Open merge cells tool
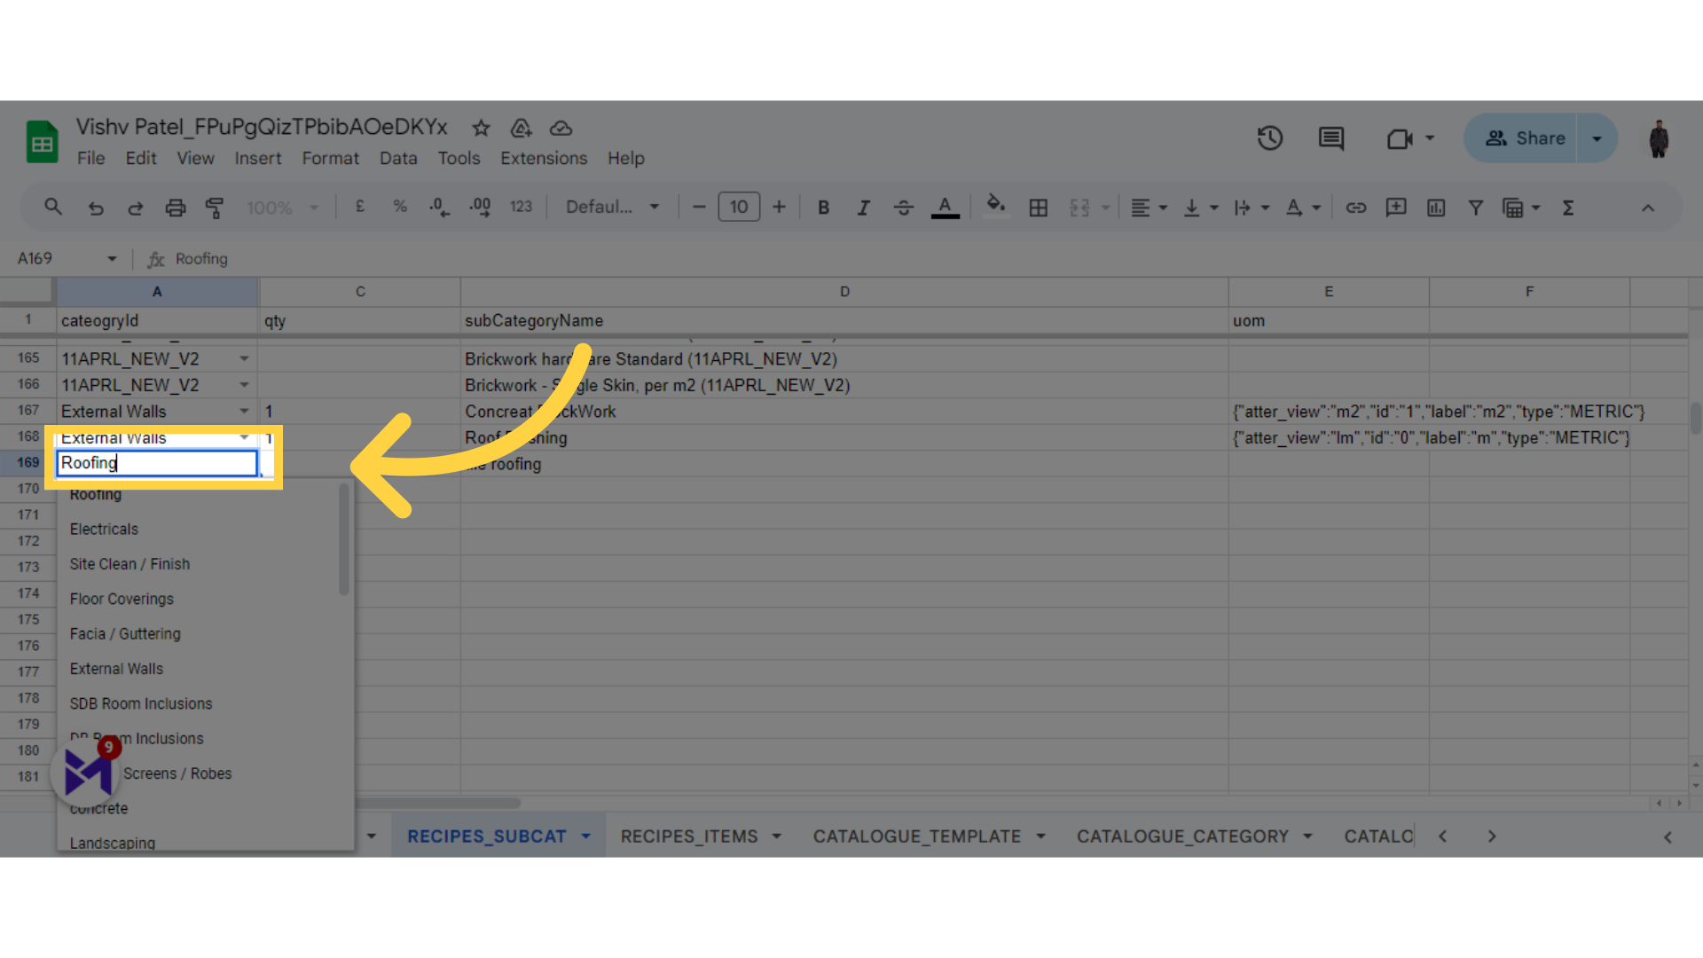The image size is (1703, 958). [1079, 208]
